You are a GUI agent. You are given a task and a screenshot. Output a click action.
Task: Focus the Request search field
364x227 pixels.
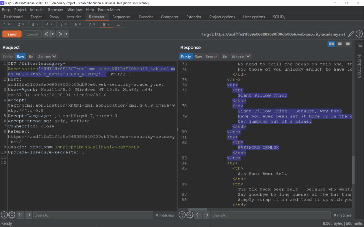[x=93, y=215]
